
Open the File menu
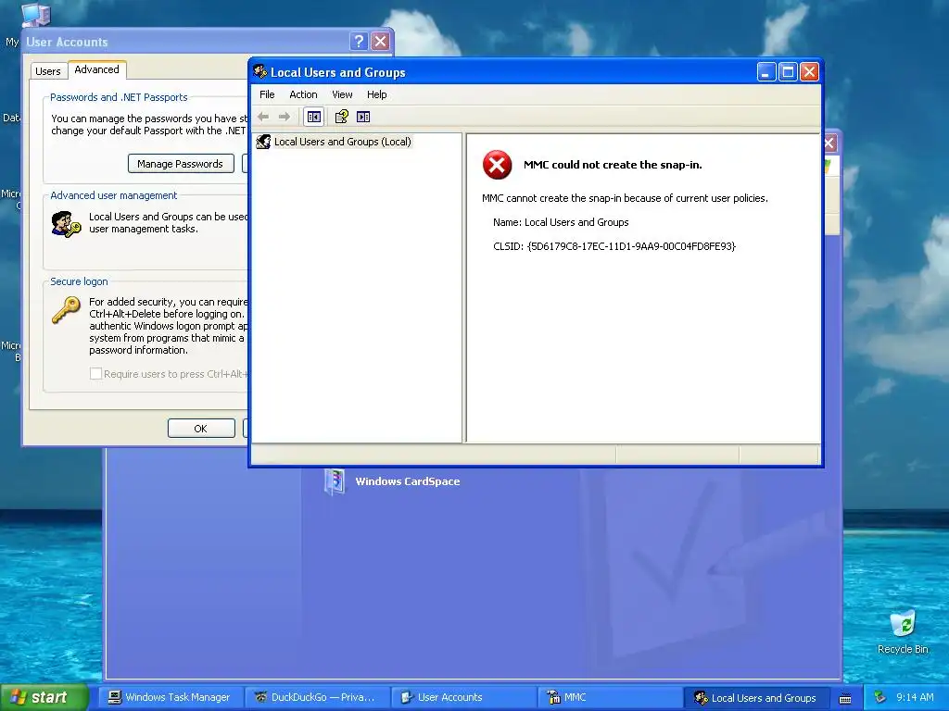click(x=267, y=94)
